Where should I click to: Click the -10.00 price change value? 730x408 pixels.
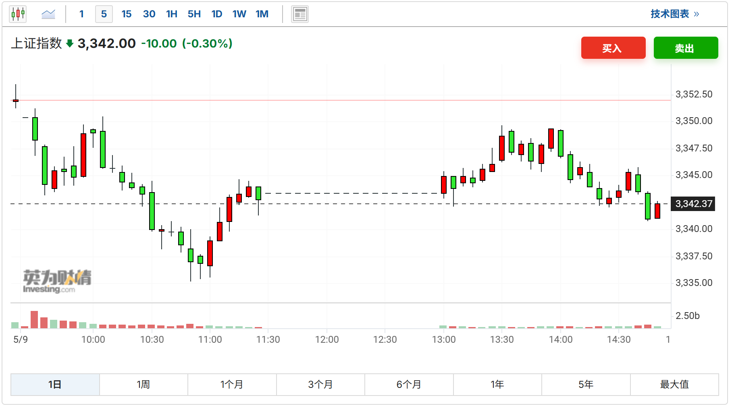(x=159, y=43)
